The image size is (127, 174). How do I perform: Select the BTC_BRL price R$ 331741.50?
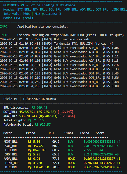pos(38,167)
